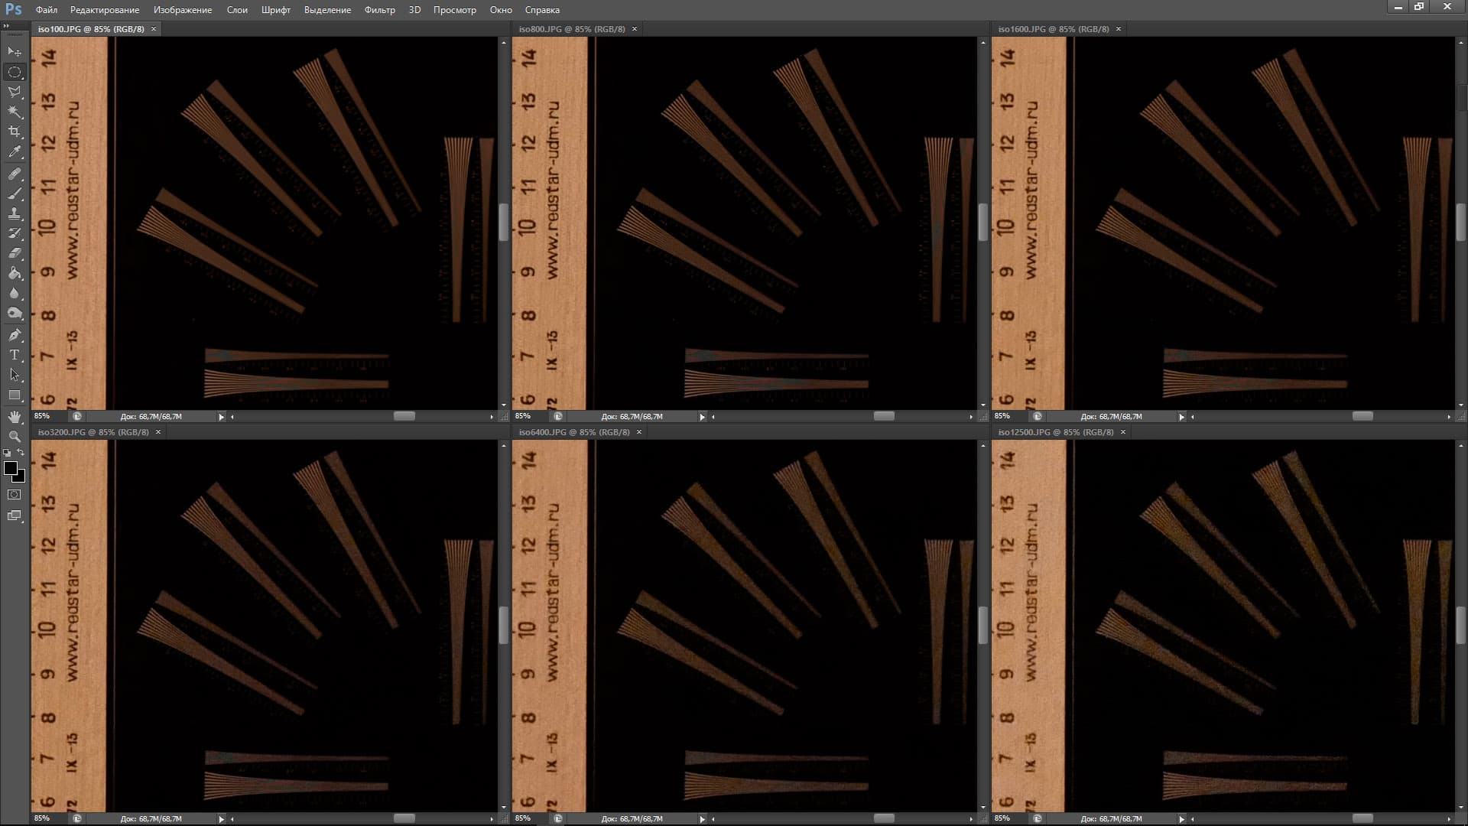This screenshot has height=826, width=1468.
Task: Open status bar arrow menu in iso6400.JPG window
Action: [702, 819]
